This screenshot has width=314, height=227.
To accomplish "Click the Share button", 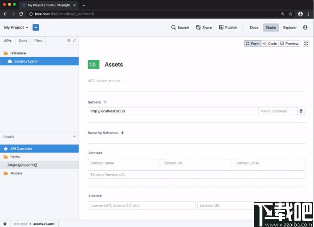I will [204, 28].
